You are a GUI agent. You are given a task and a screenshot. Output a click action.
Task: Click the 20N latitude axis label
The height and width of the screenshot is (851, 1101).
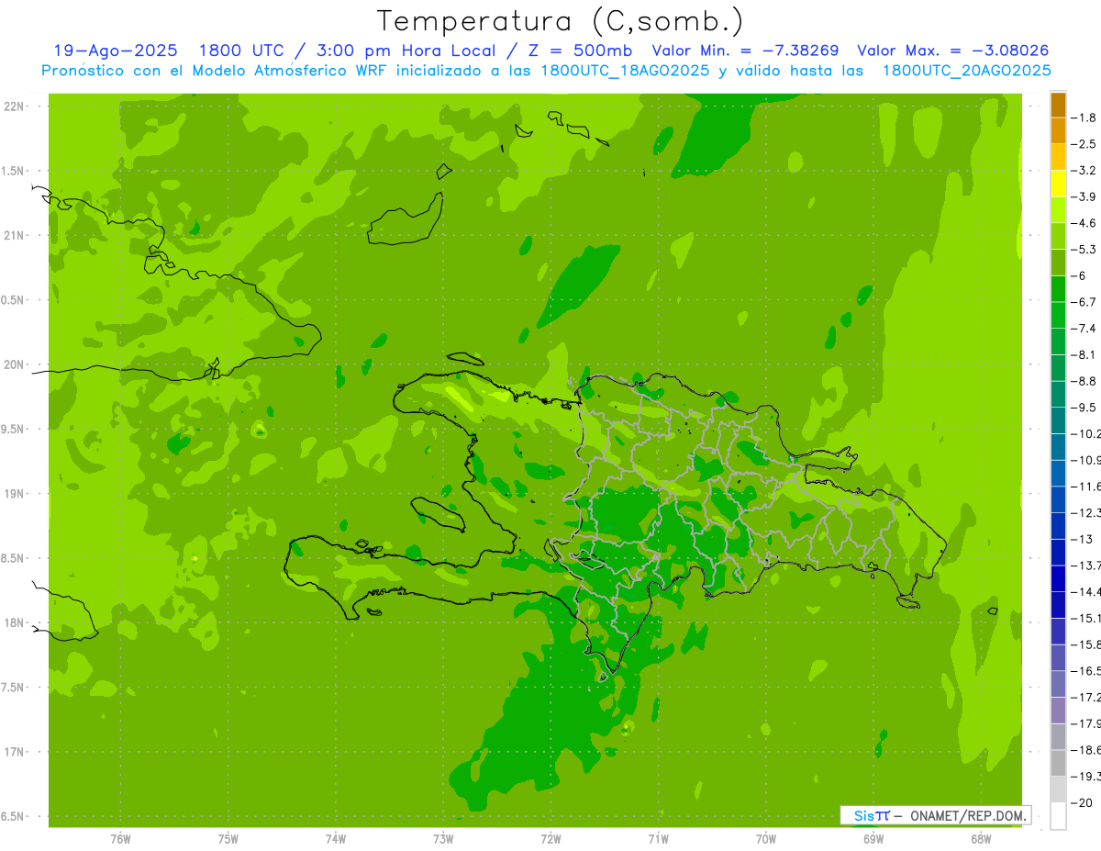tap(14, 364)
